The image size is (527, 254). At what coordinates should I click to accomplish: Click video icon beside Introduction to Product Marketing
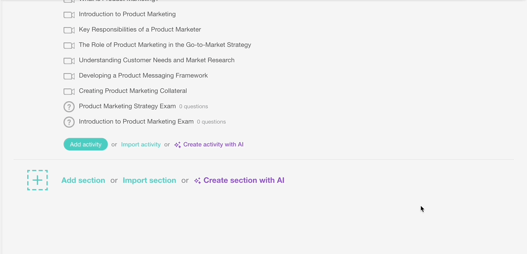(x=69, y=15)
